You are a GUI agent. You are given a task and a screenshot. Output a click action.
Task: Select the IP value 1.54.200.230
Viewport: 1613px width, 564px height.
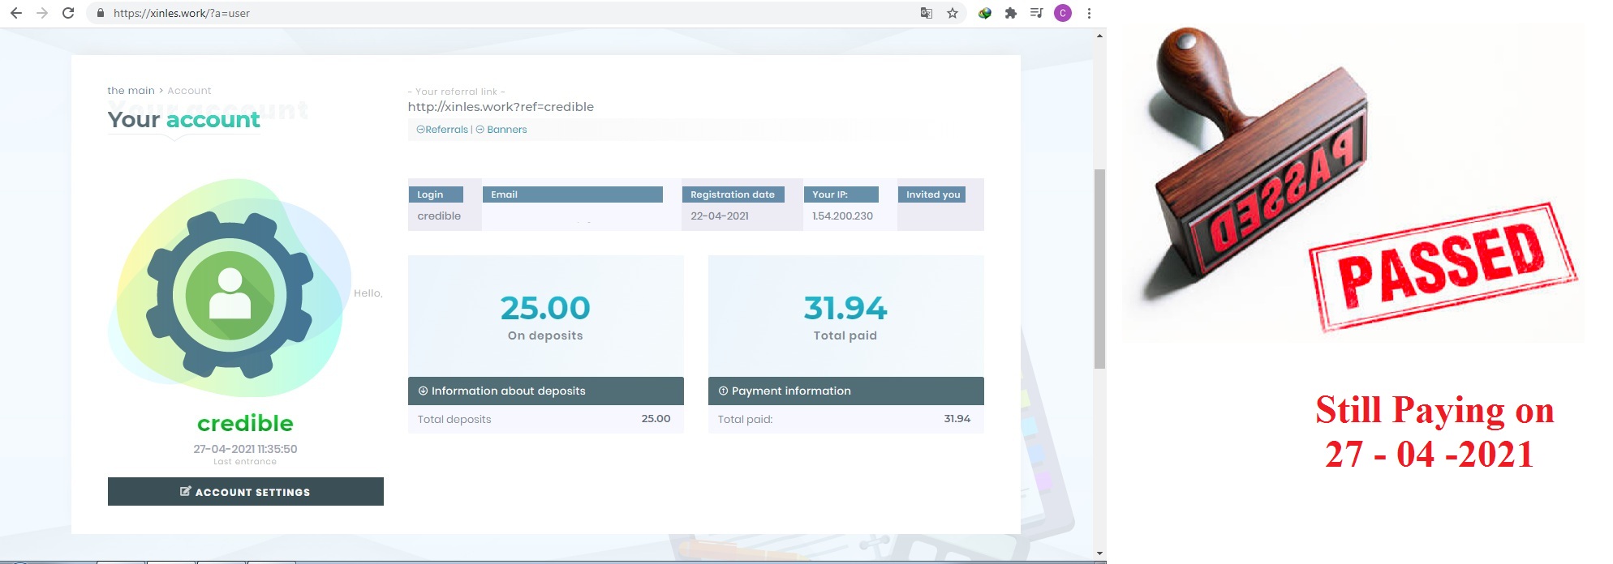coord(843,216)
